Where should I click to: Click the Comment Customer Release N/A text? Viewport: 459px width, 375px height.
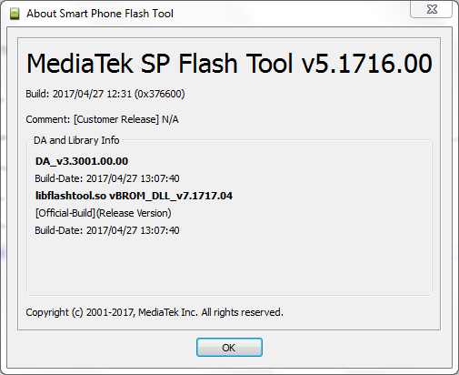click(102, 119)
